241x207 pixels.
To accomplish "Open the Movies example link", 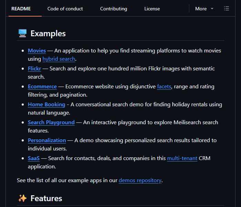I will pyautogui.click(x=37, y=51).
